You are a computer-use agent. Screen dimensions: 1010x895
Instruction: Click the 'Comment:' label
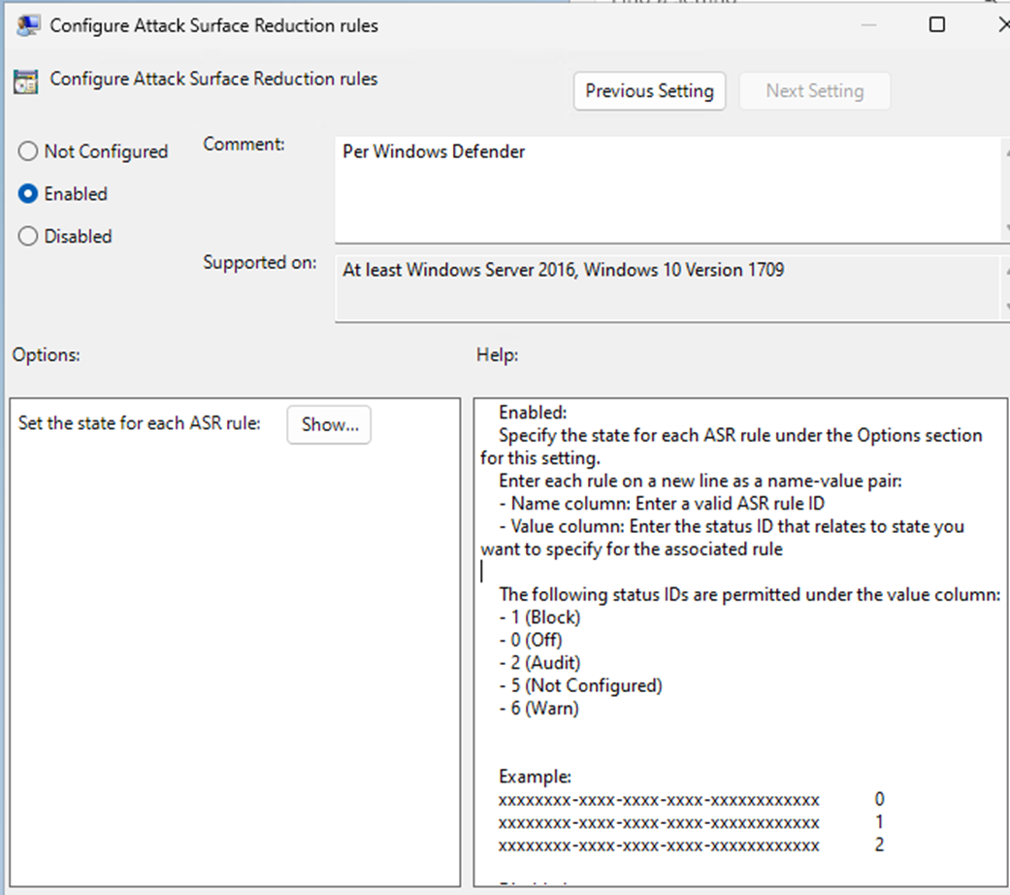(244, 145)
